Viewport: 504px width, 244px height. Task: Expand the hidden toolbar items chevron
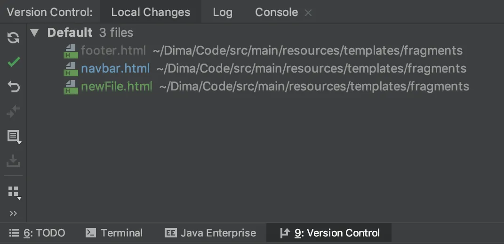[14, 213]
